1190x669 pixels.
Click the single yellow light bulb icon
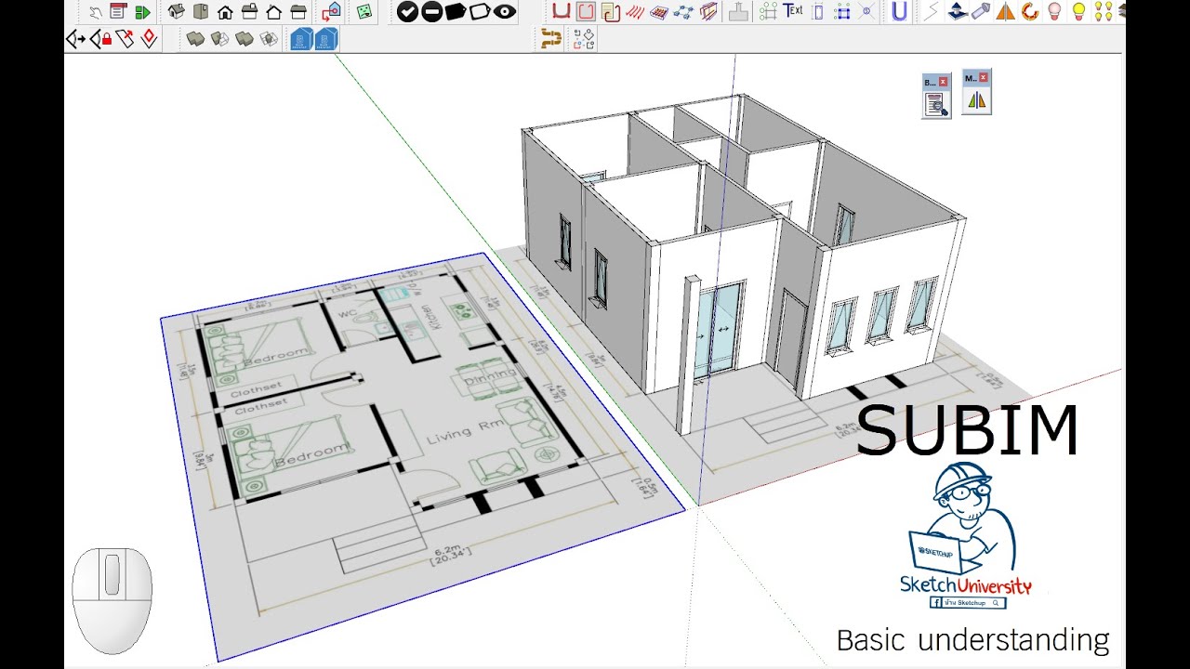tap(1078, 12)
